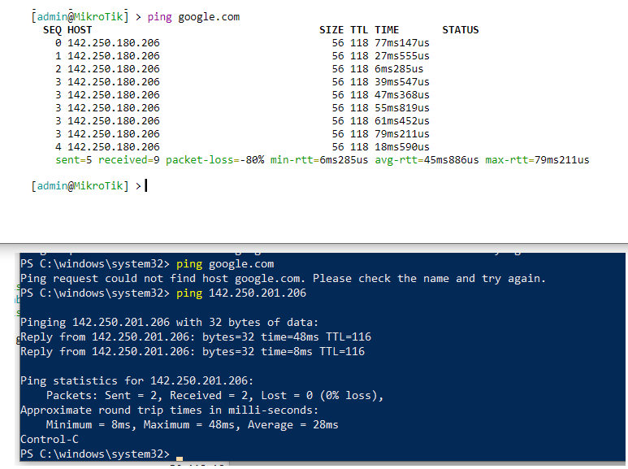Click the reply line with time=48ms
Viewport: 628px width, 469px height.
(x=192, y=337)
